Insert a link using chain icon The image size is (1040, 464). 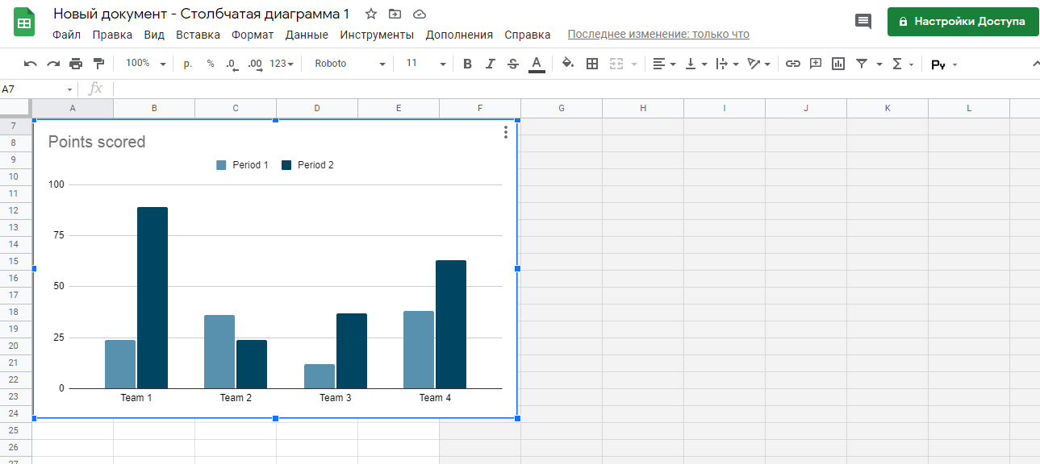pyautogui.click(x=793, y=64)
